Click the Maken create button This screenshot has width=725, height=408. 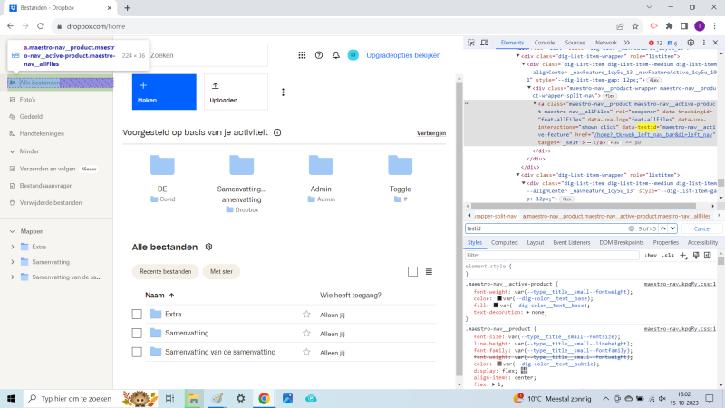point(164,92)
